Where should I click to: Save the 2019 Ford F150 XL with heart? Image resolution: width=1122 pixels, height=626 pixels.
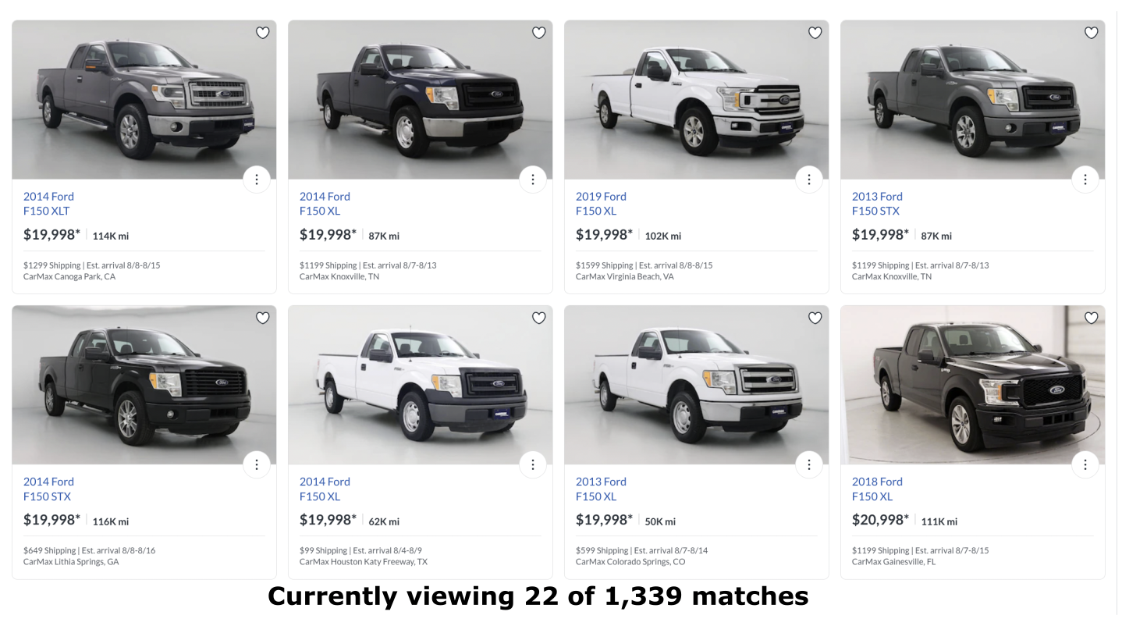[815, 33]
